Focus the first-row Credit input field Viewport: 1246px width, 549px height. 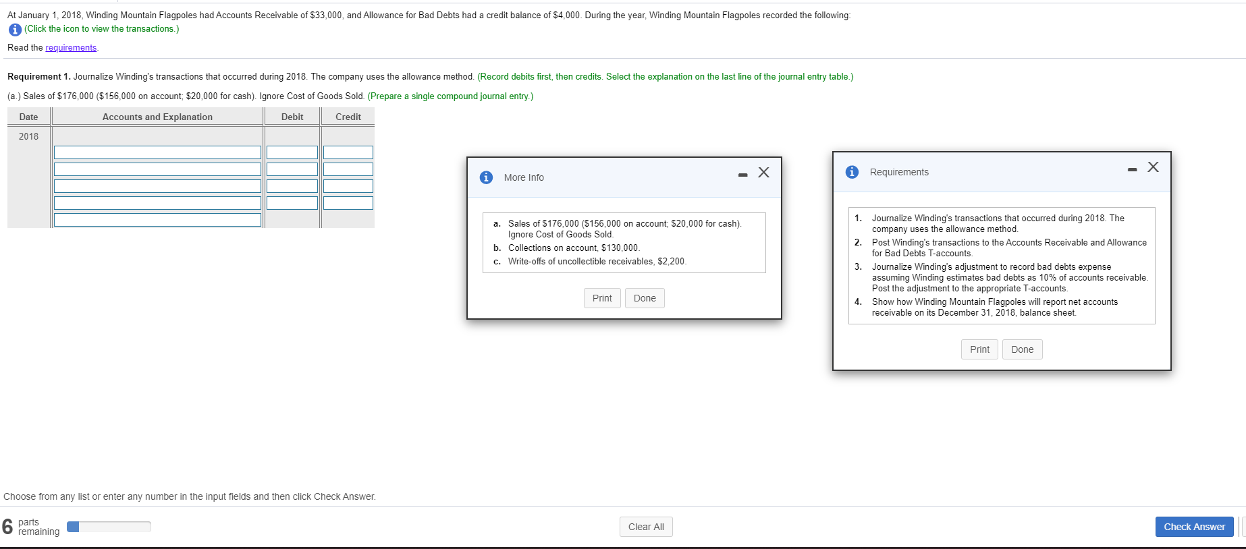click(x=348, y=152)
